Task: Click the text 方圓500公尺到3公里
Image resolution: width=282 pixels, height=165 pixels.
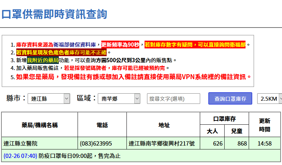Action: pyautogui.click(x=121, y=60)
